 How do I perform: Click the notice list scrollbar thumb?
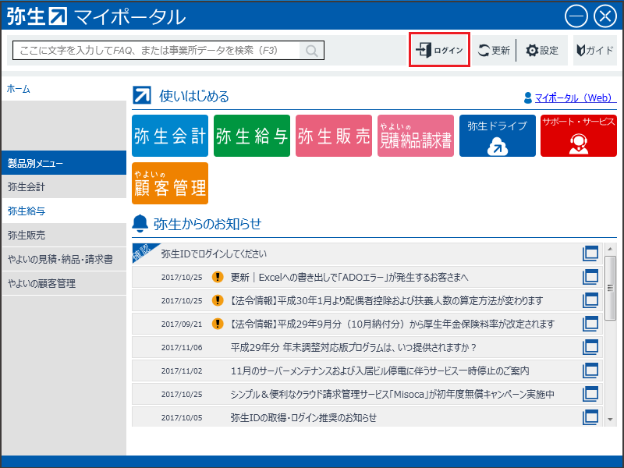point(610,288)
